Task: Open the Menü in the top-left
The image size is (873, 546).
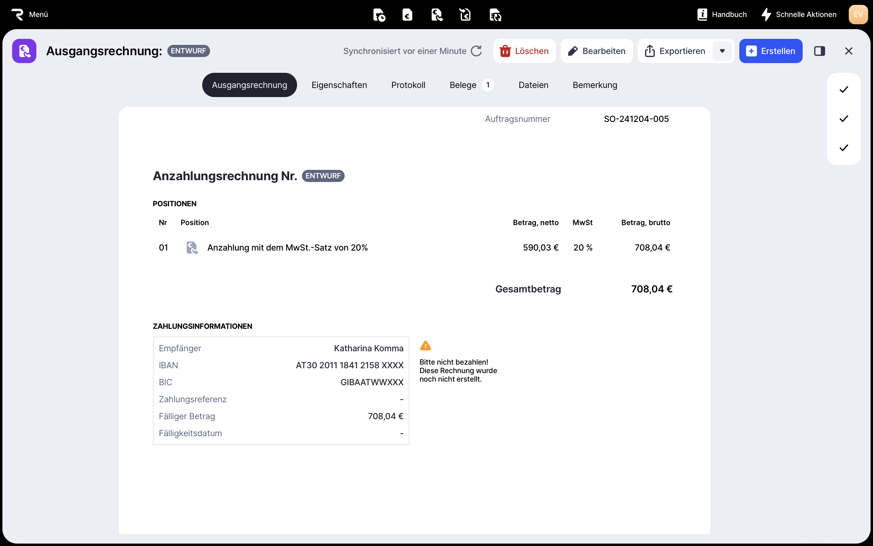Action: click(x=30, y=15)
